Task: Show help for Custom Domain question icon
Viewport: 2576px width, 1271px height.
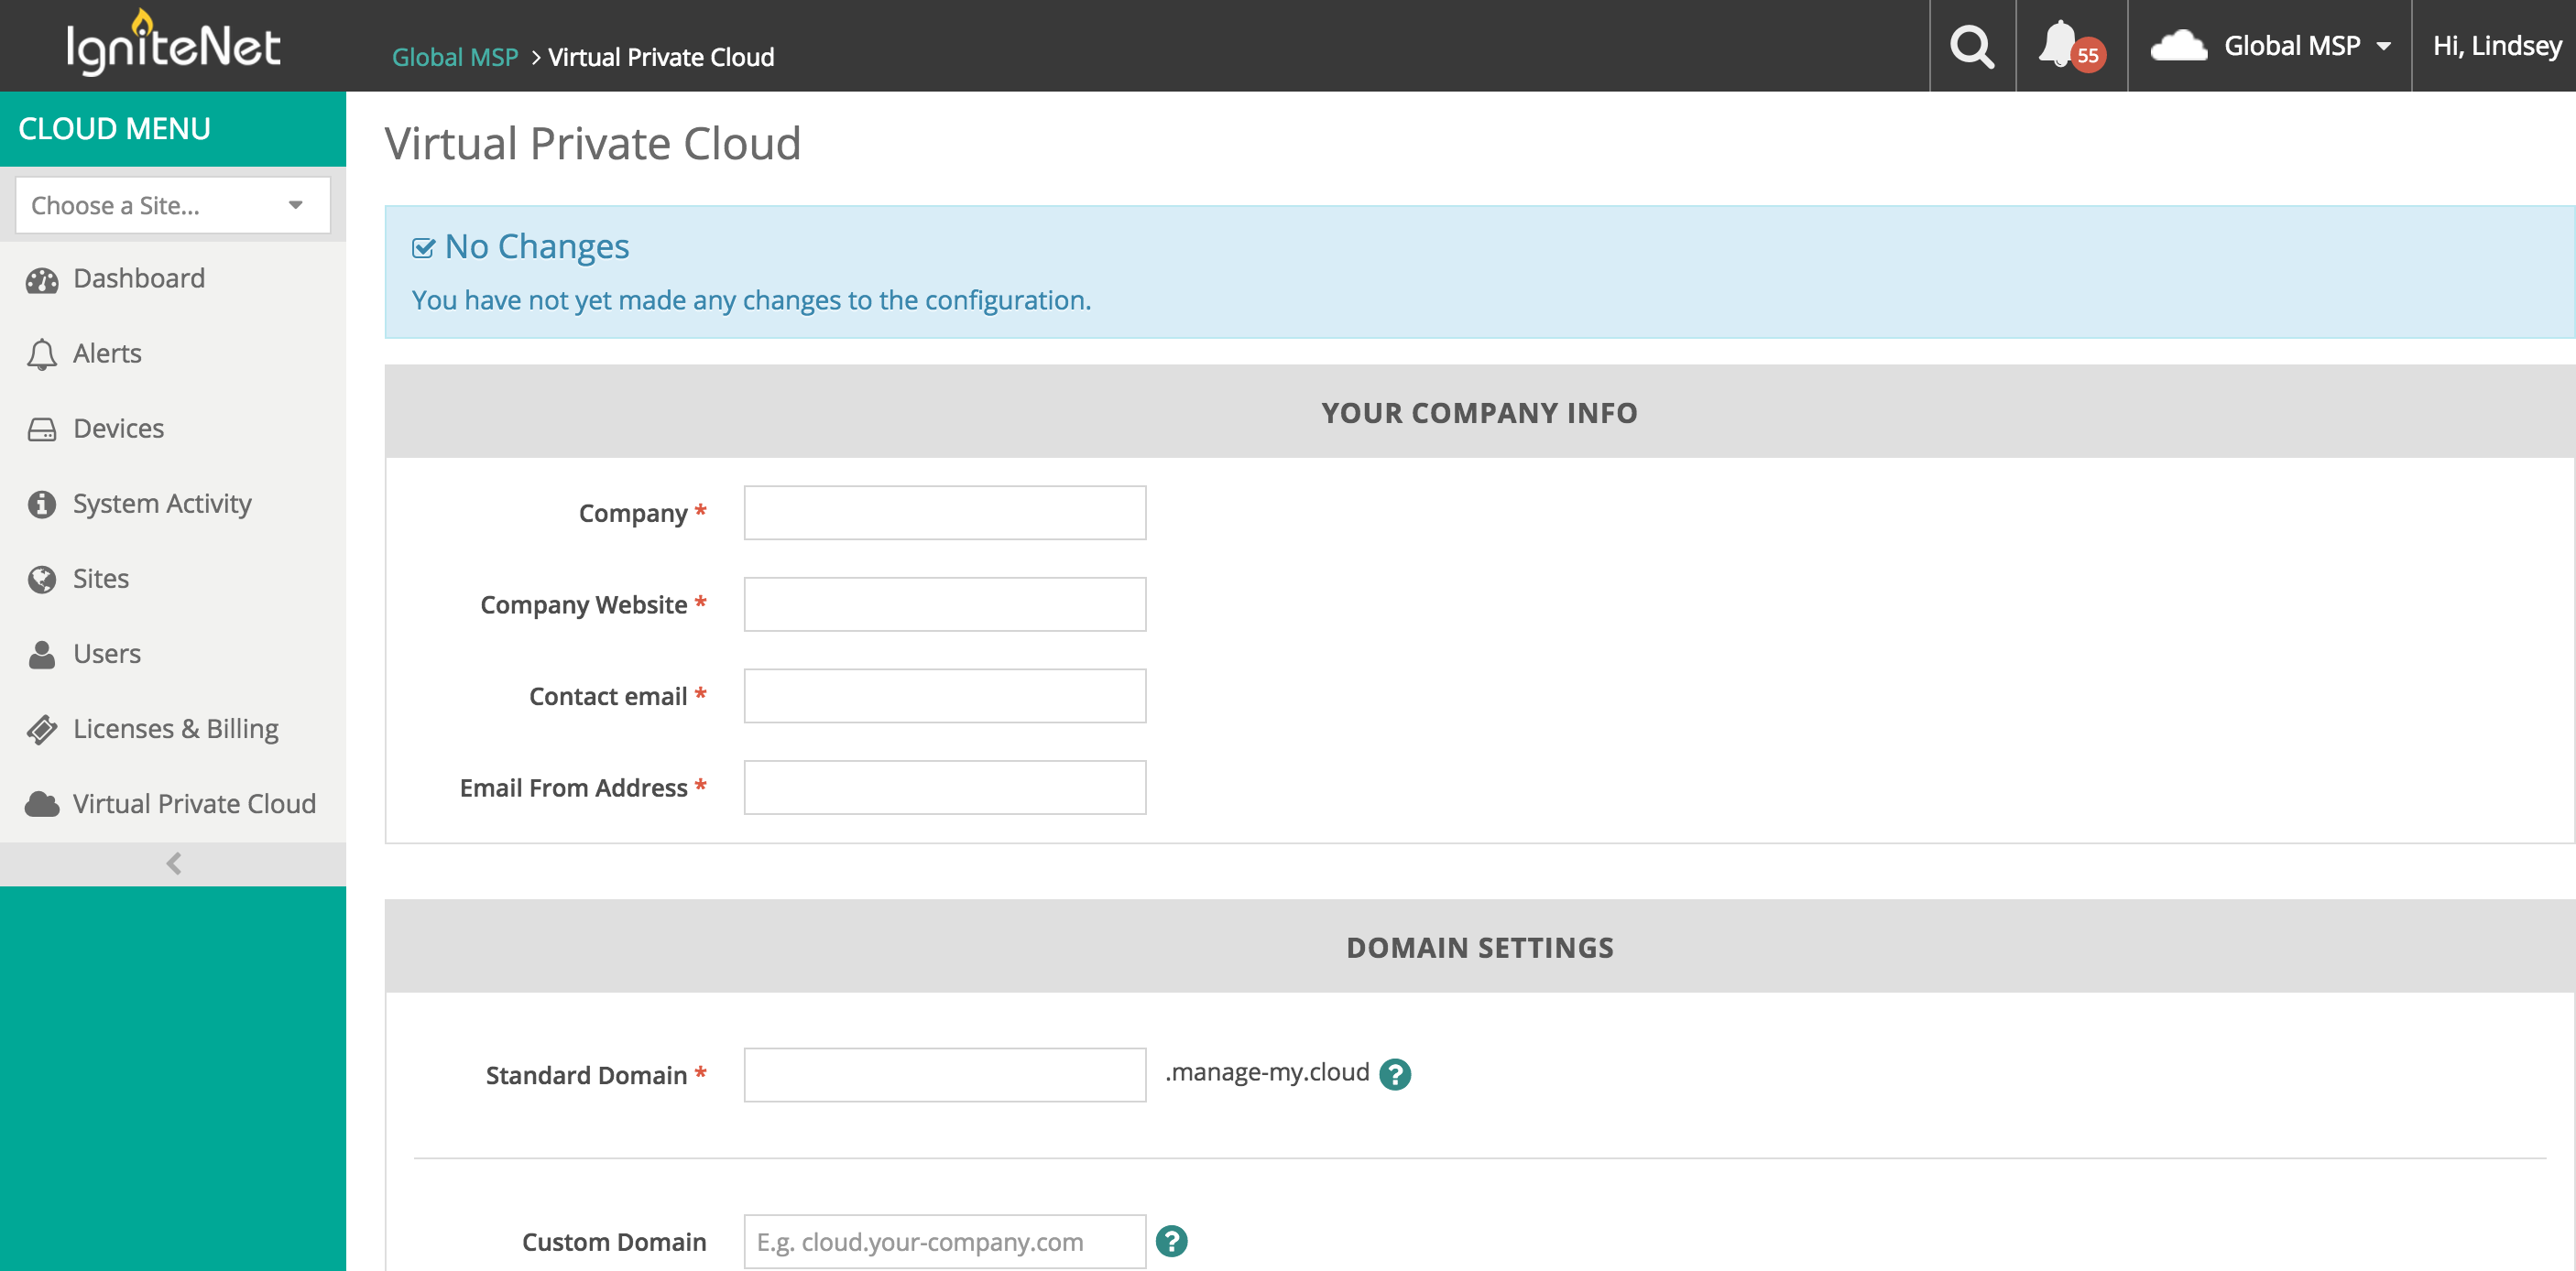Action: 1171,1241
